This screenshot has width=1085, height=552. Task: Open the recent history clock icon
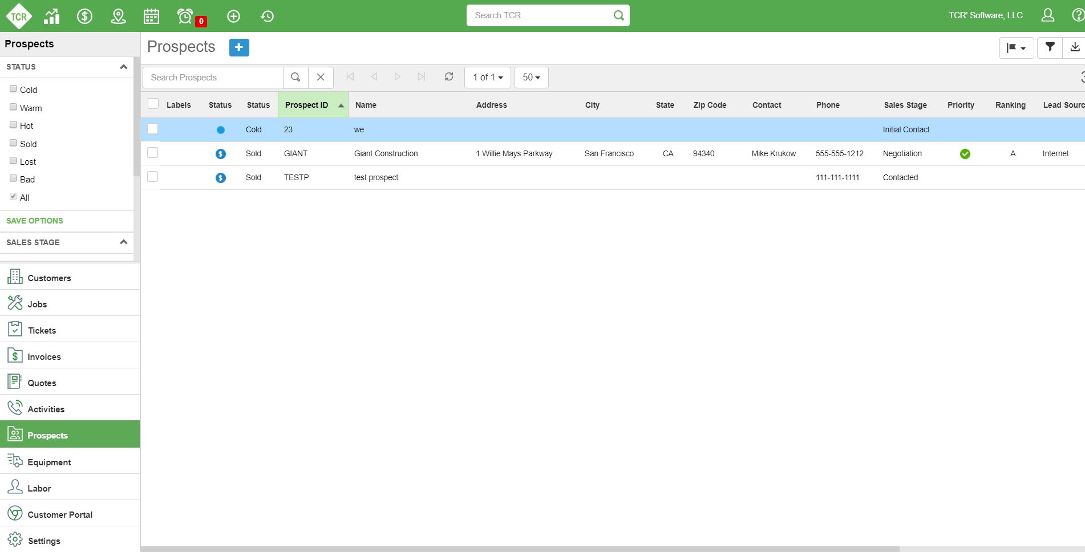click(x=267, y=16)
